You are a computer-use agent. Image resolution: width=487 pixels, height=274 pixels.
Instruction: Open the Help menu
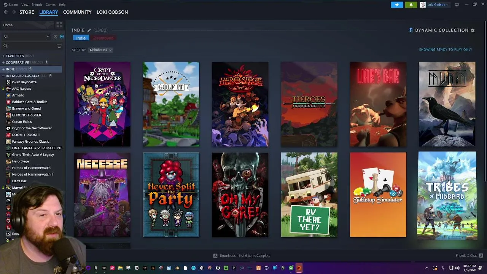(x=62, y=5)
